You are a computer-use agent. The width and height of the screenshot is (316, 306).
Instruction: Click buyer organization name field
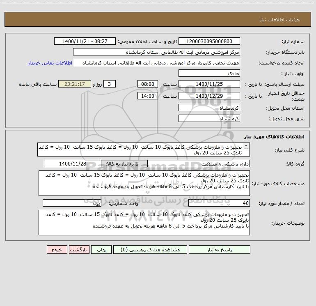pos(156,52)
